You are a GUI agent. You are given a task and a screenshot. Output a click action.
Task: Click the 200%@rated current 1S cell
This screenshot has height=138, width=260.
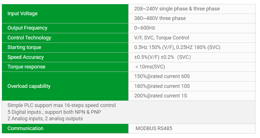pyautogui.click(x=161, y=96)
